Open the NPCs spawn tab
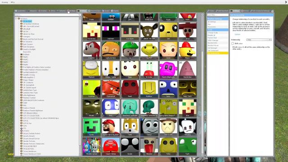The height and width of the screenshot is (162, 288). [52, 11]
